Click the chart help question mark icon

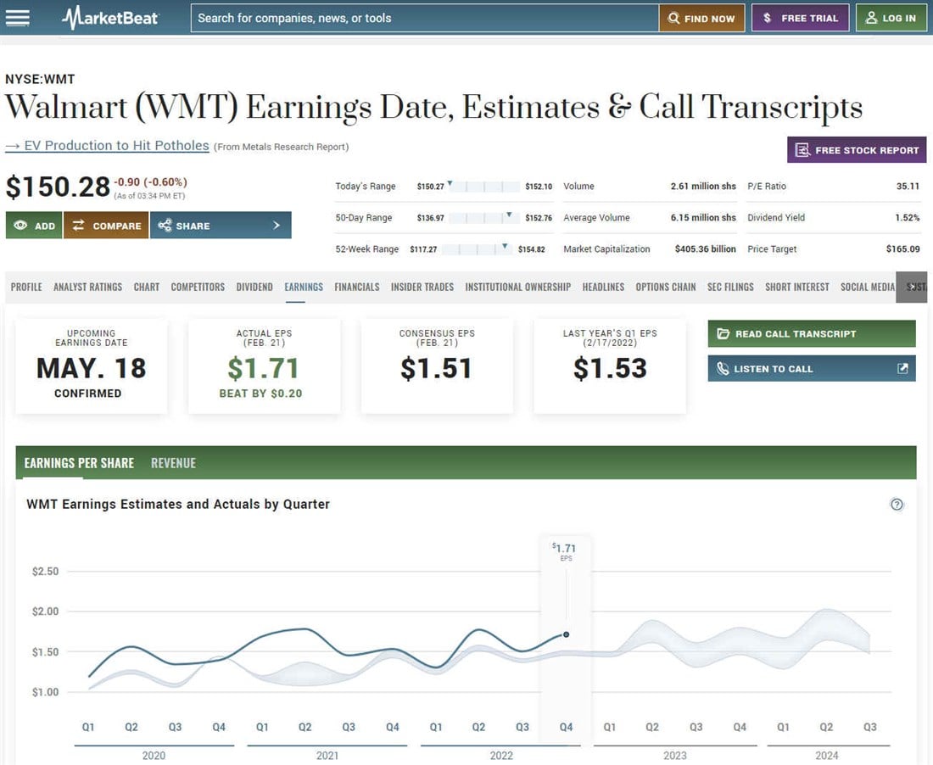coord(897,505)
